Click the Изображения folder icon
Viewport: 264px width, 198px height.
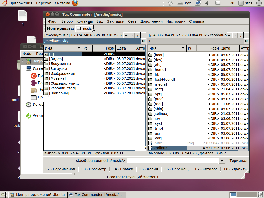(46, 73)
